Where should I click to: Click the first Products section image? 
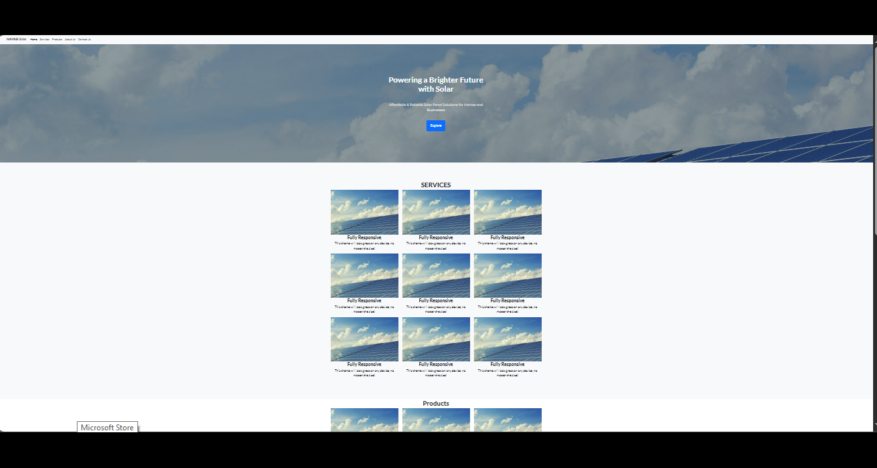(365, 420)
